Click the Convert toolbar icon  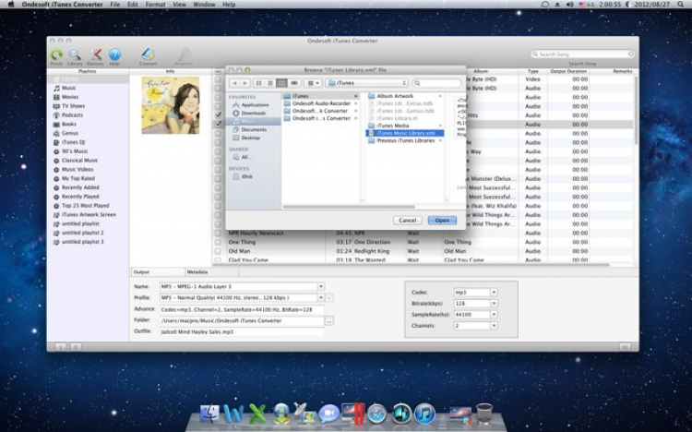coord(148,54)
